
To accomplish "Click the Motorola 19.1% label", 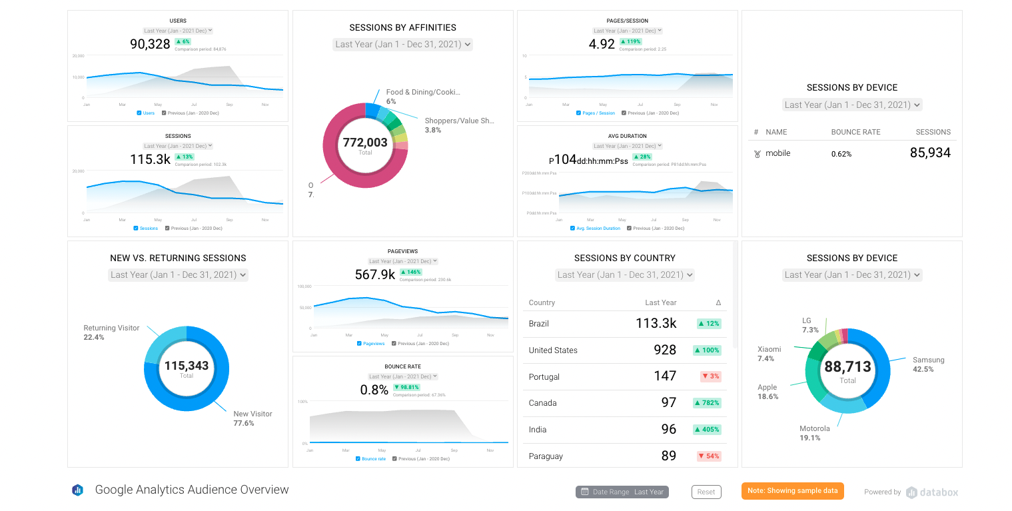I will [815, 433].
